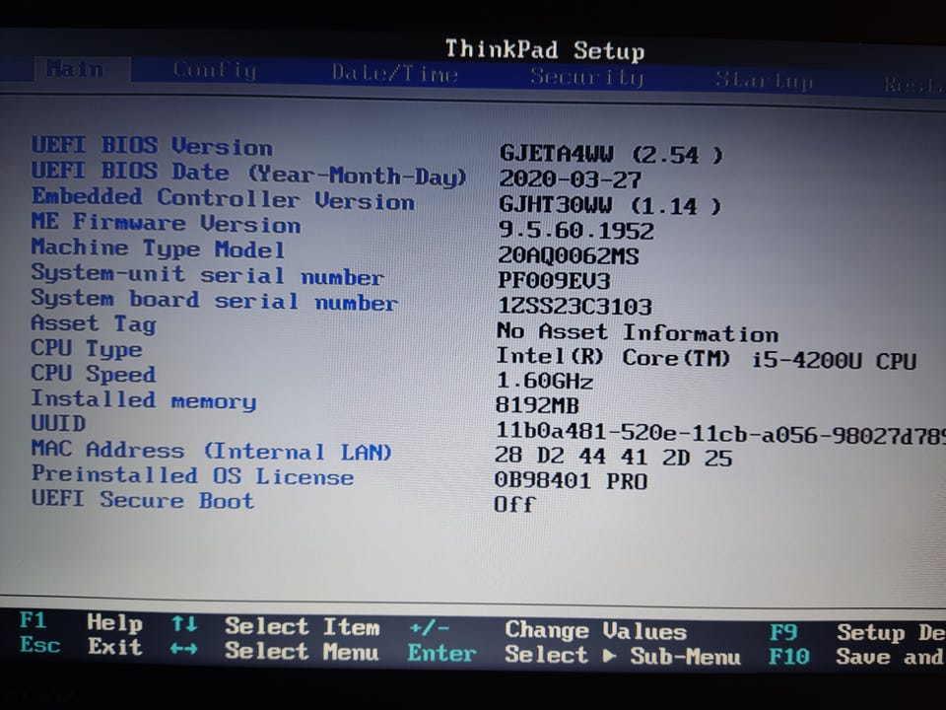This screenshot has width=946, height=710.
Task: Click the Help label
Action: pyautogui.click(x=114, y=622)
